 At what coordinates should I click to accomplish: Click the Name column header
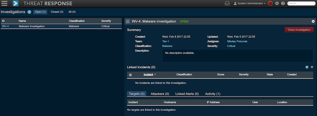22,21
